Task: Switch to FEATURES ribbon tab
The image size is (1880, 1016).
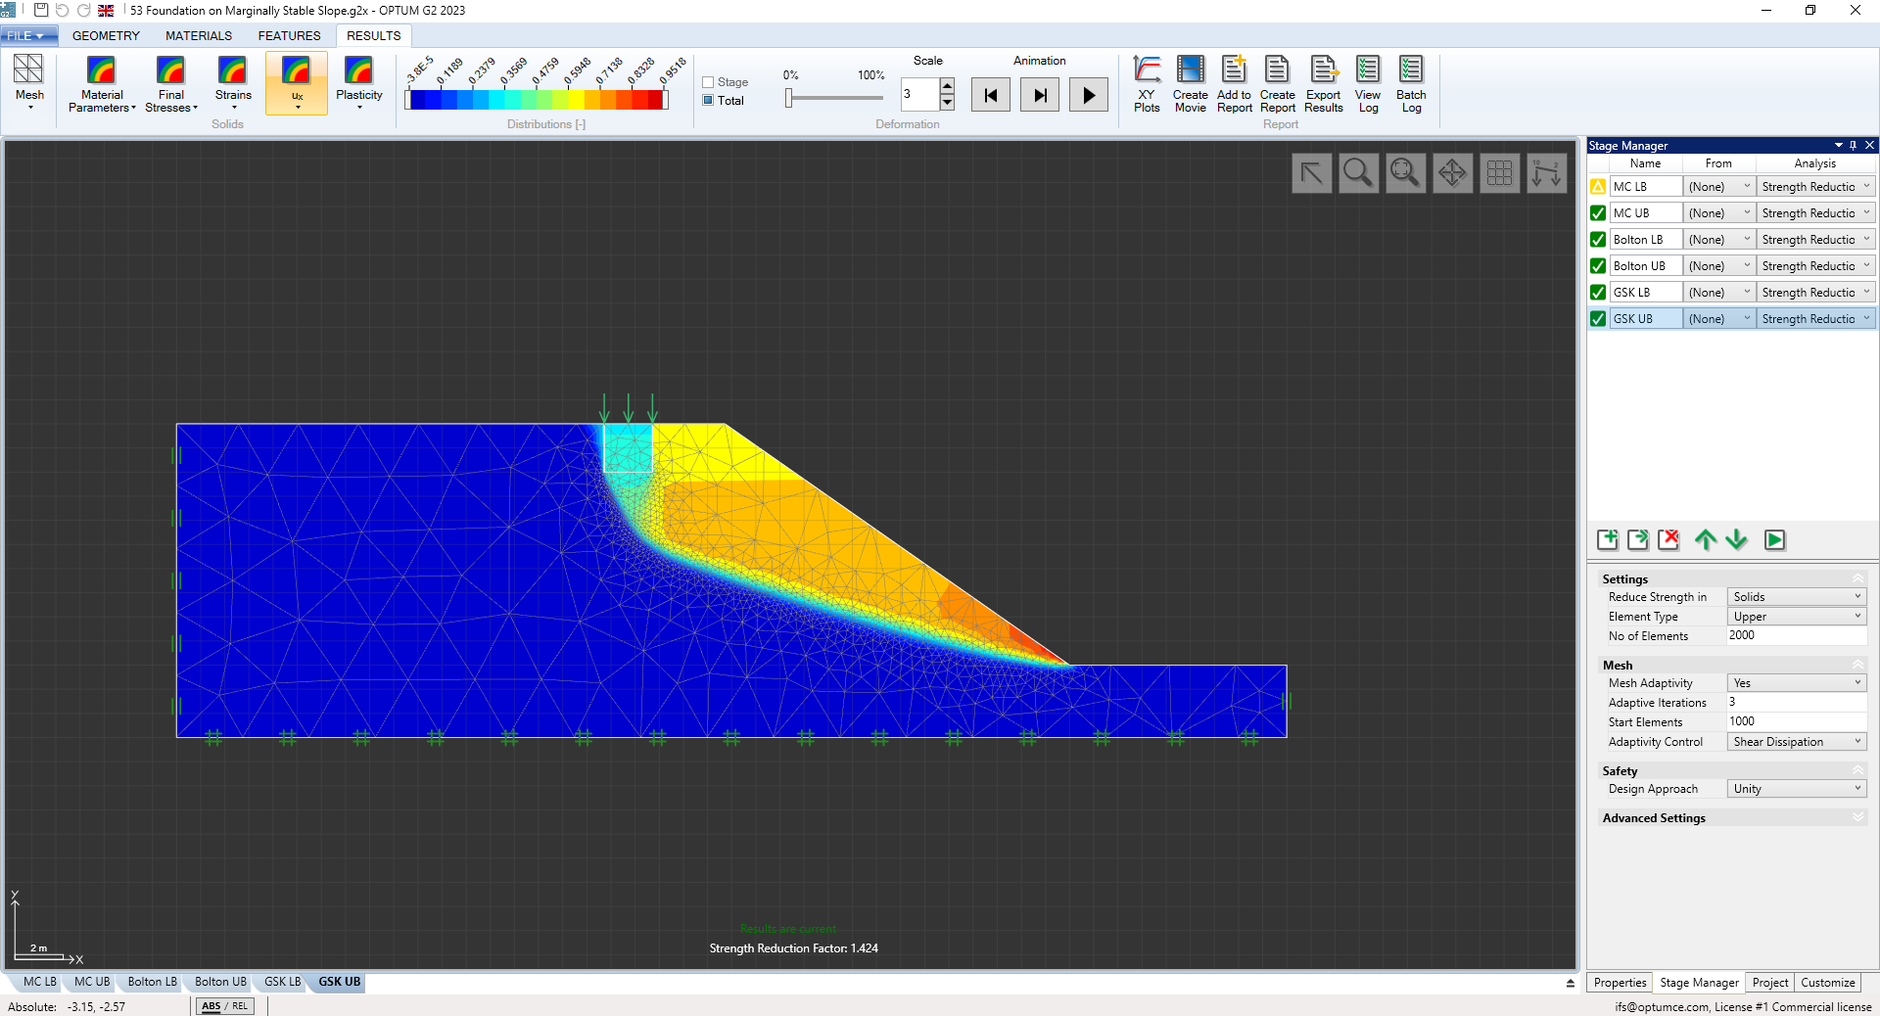Action: click(289, 35)
